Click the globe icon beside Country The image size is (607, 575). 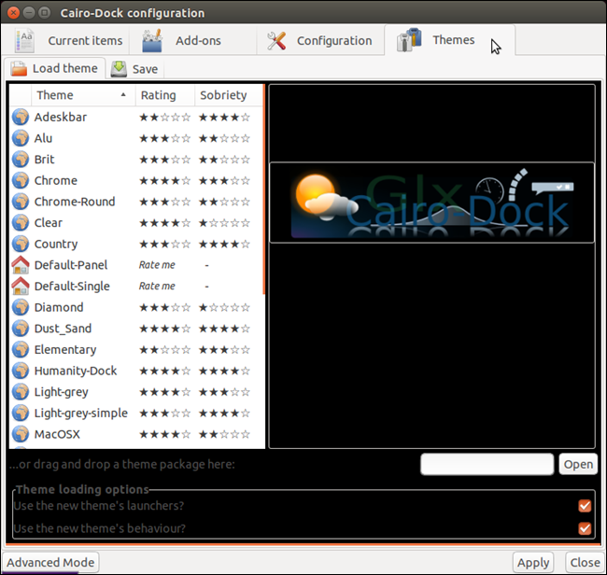click(21, 244)
